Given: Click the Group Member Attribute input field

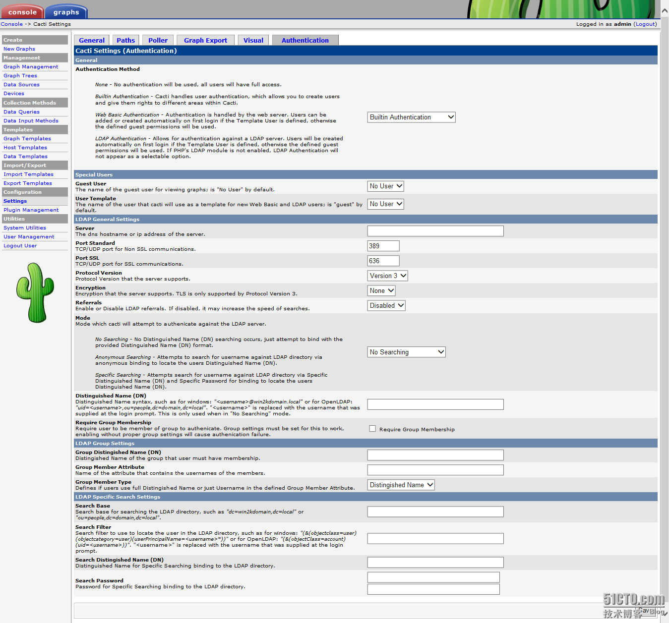Looking at the screenshot, I should 435,470.
